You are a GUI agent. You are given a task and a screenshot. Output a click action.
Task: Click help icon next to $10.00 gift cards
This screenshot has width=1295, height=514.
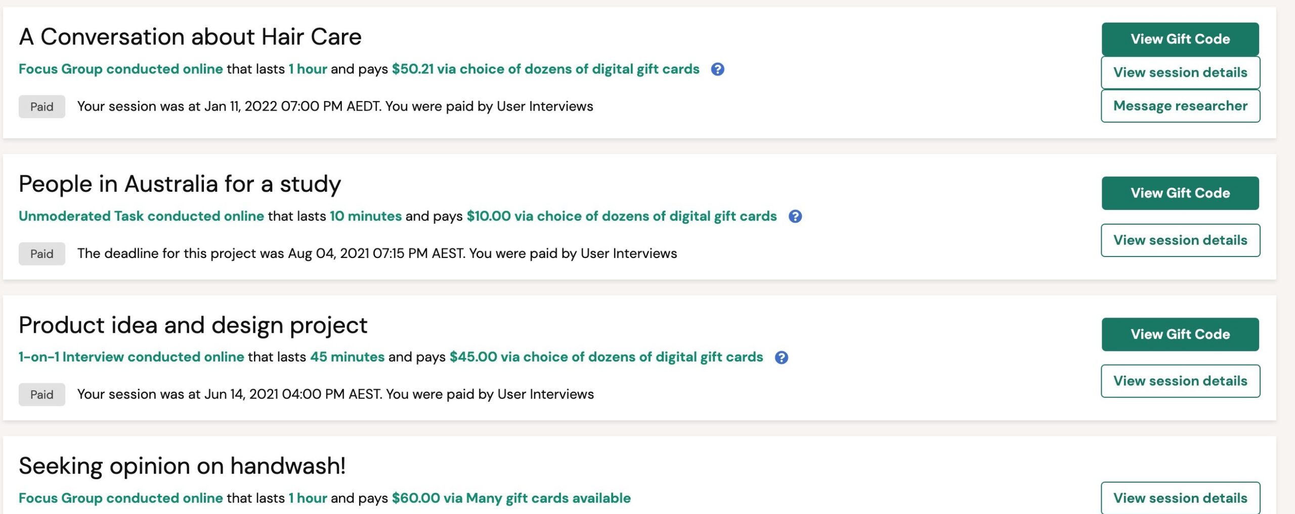[795, 216]
